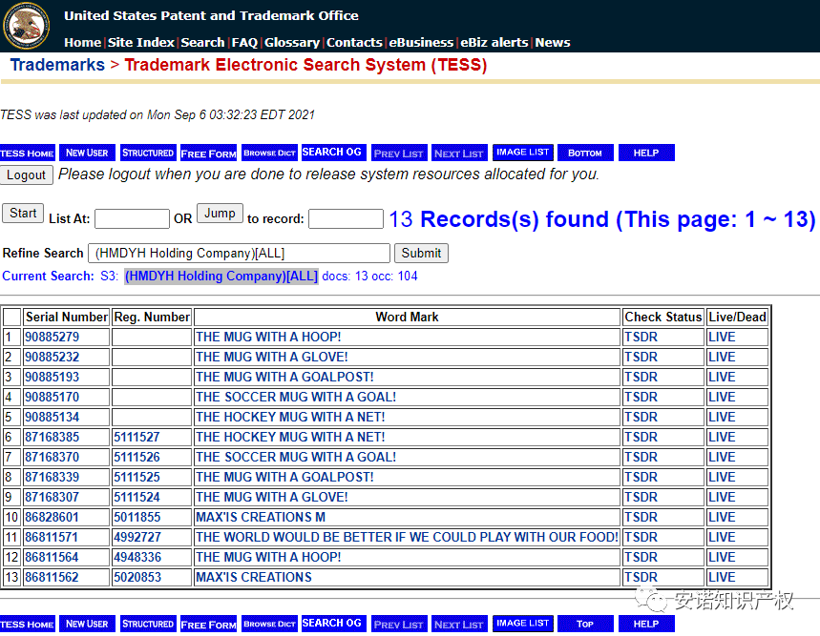Open serial number 86811562
820x636 pixels.
pos(52,578)
